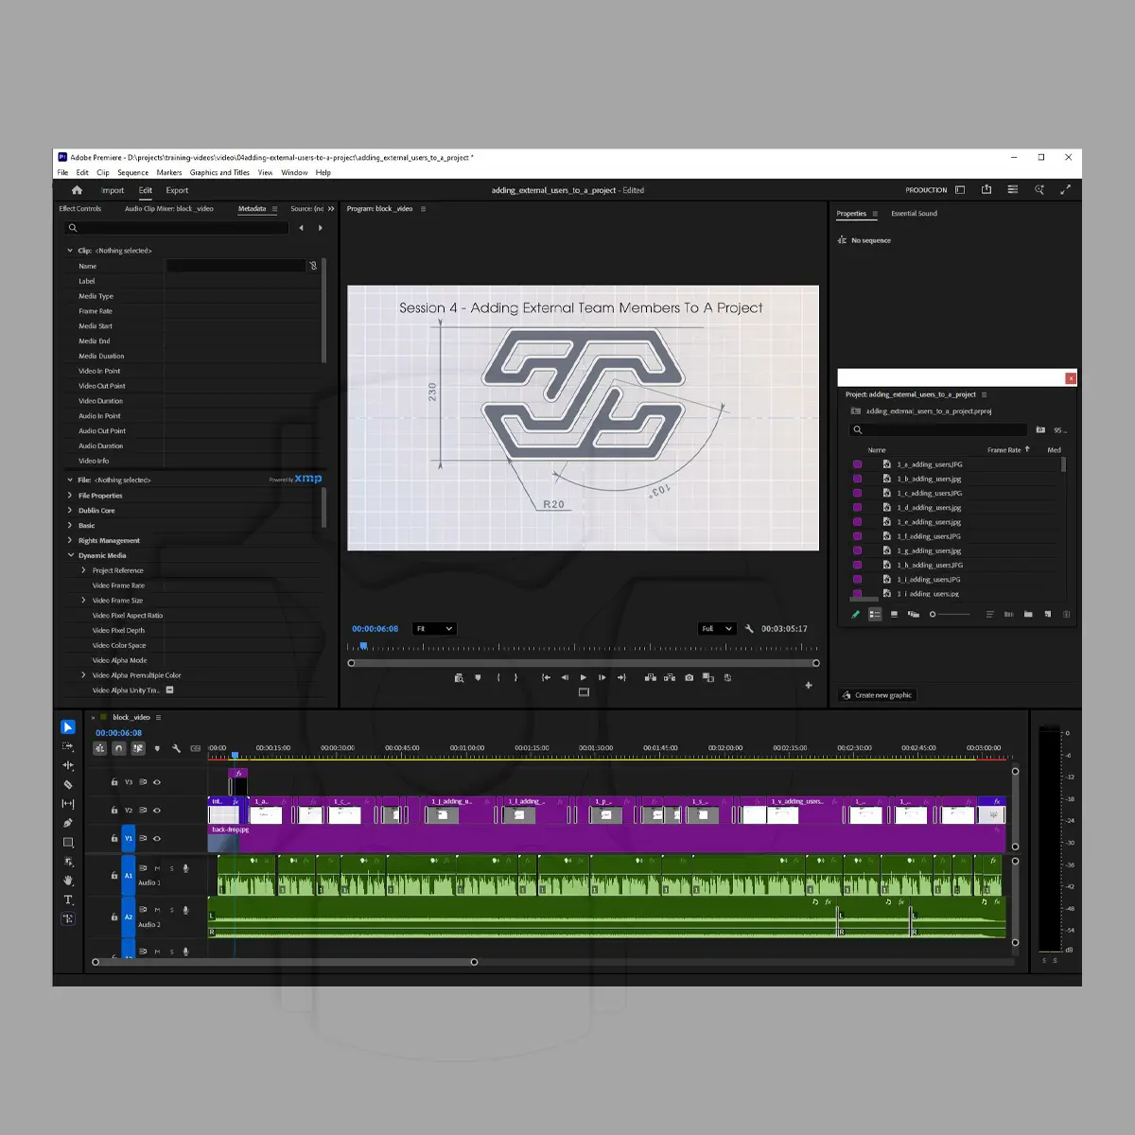Image resolution: width=1135 pixels, height=1135 pixels.
Task: Open the Fit zoom level dropdown
Action: click(435, 629)
